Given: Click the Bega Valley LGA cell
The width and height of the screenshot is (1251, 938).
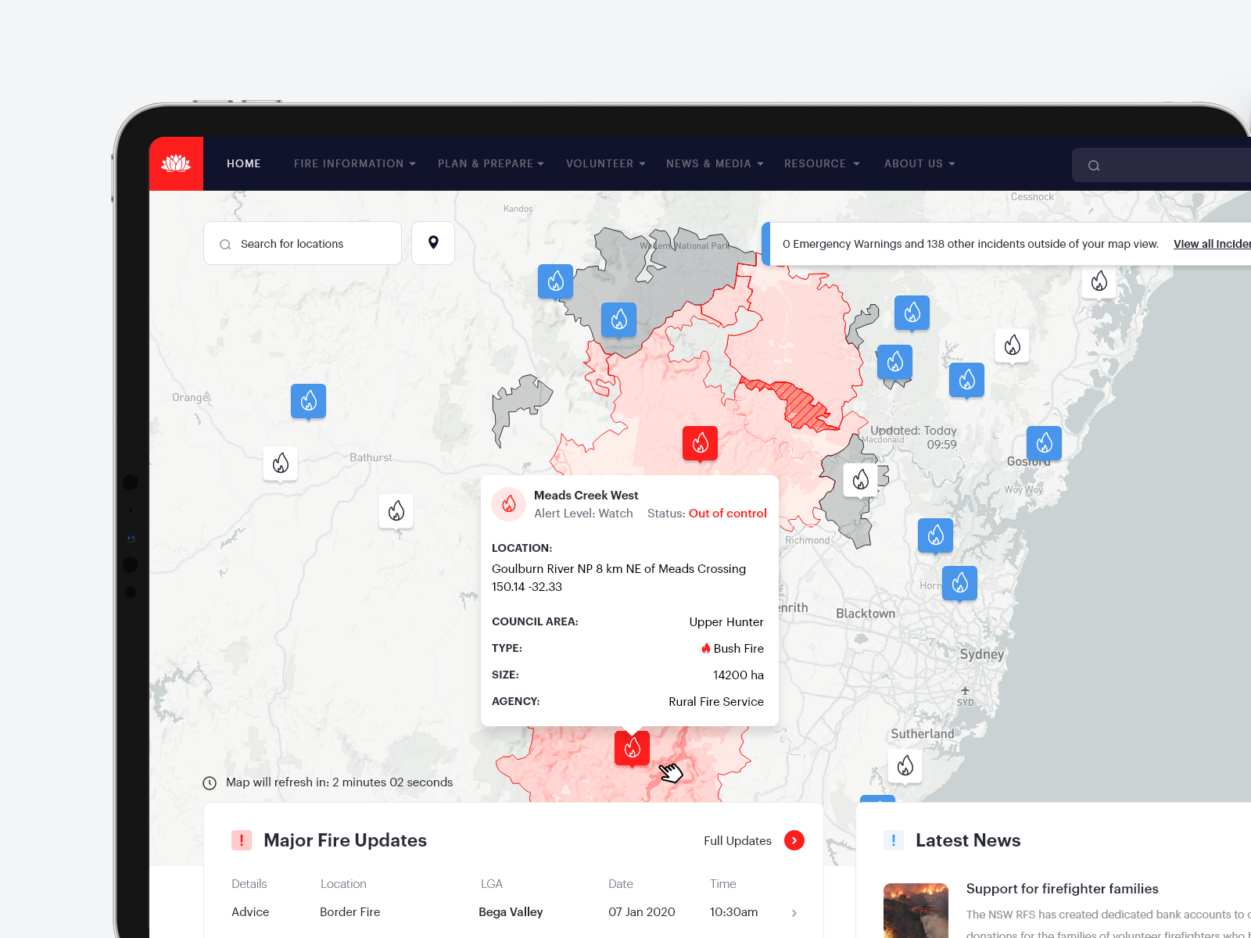Looking at the screenshot, I should 511,911.
